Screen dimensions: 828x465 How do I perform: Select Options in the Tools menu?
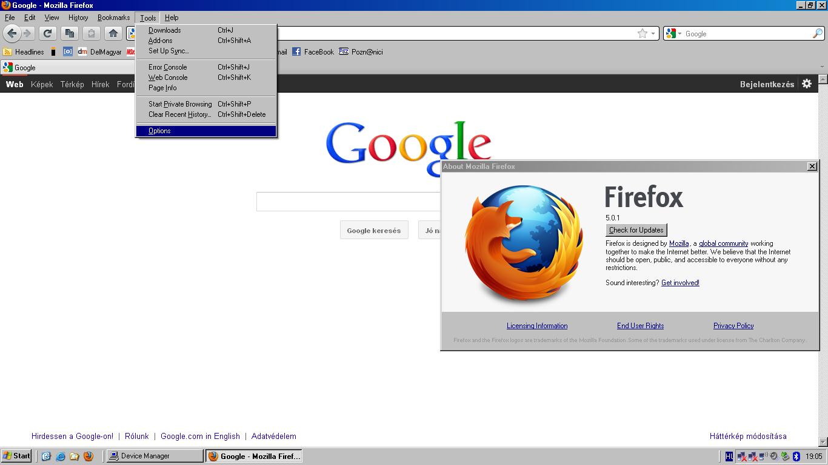tap(160, 131)
